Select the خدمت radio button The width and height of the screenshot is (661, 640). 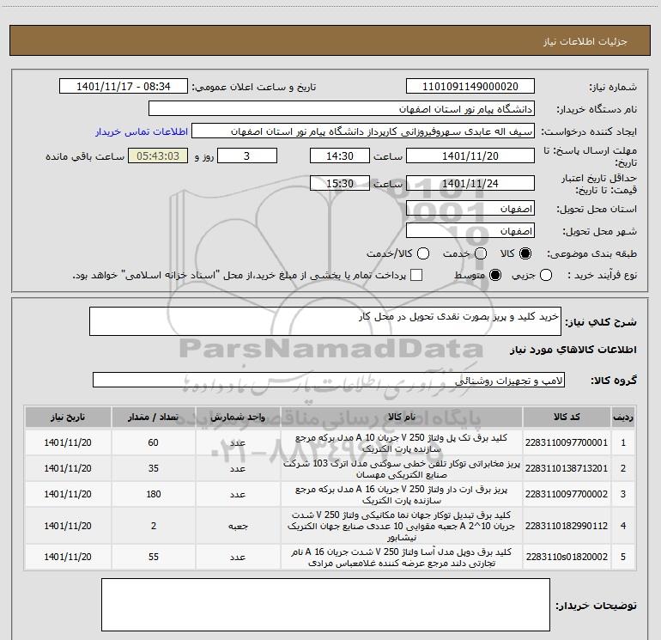(481, 253)
